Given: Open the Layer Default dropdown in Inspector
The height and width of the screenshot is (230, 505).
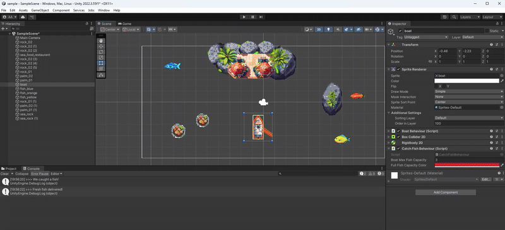Looking at the screenshot, I should 483,37.
